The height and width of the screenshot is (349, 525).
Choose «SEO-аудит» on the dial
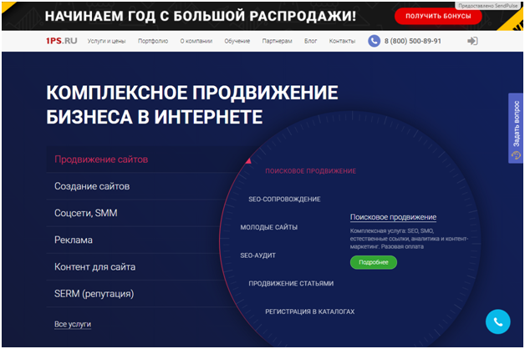coord(257,255)
